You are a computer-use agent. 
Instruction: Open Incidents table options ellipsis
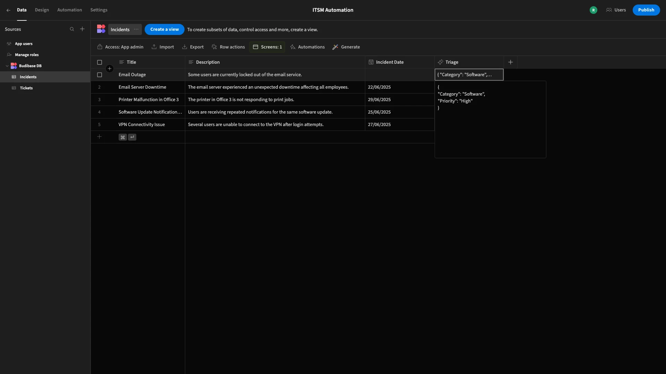click(x=136, y=29)
